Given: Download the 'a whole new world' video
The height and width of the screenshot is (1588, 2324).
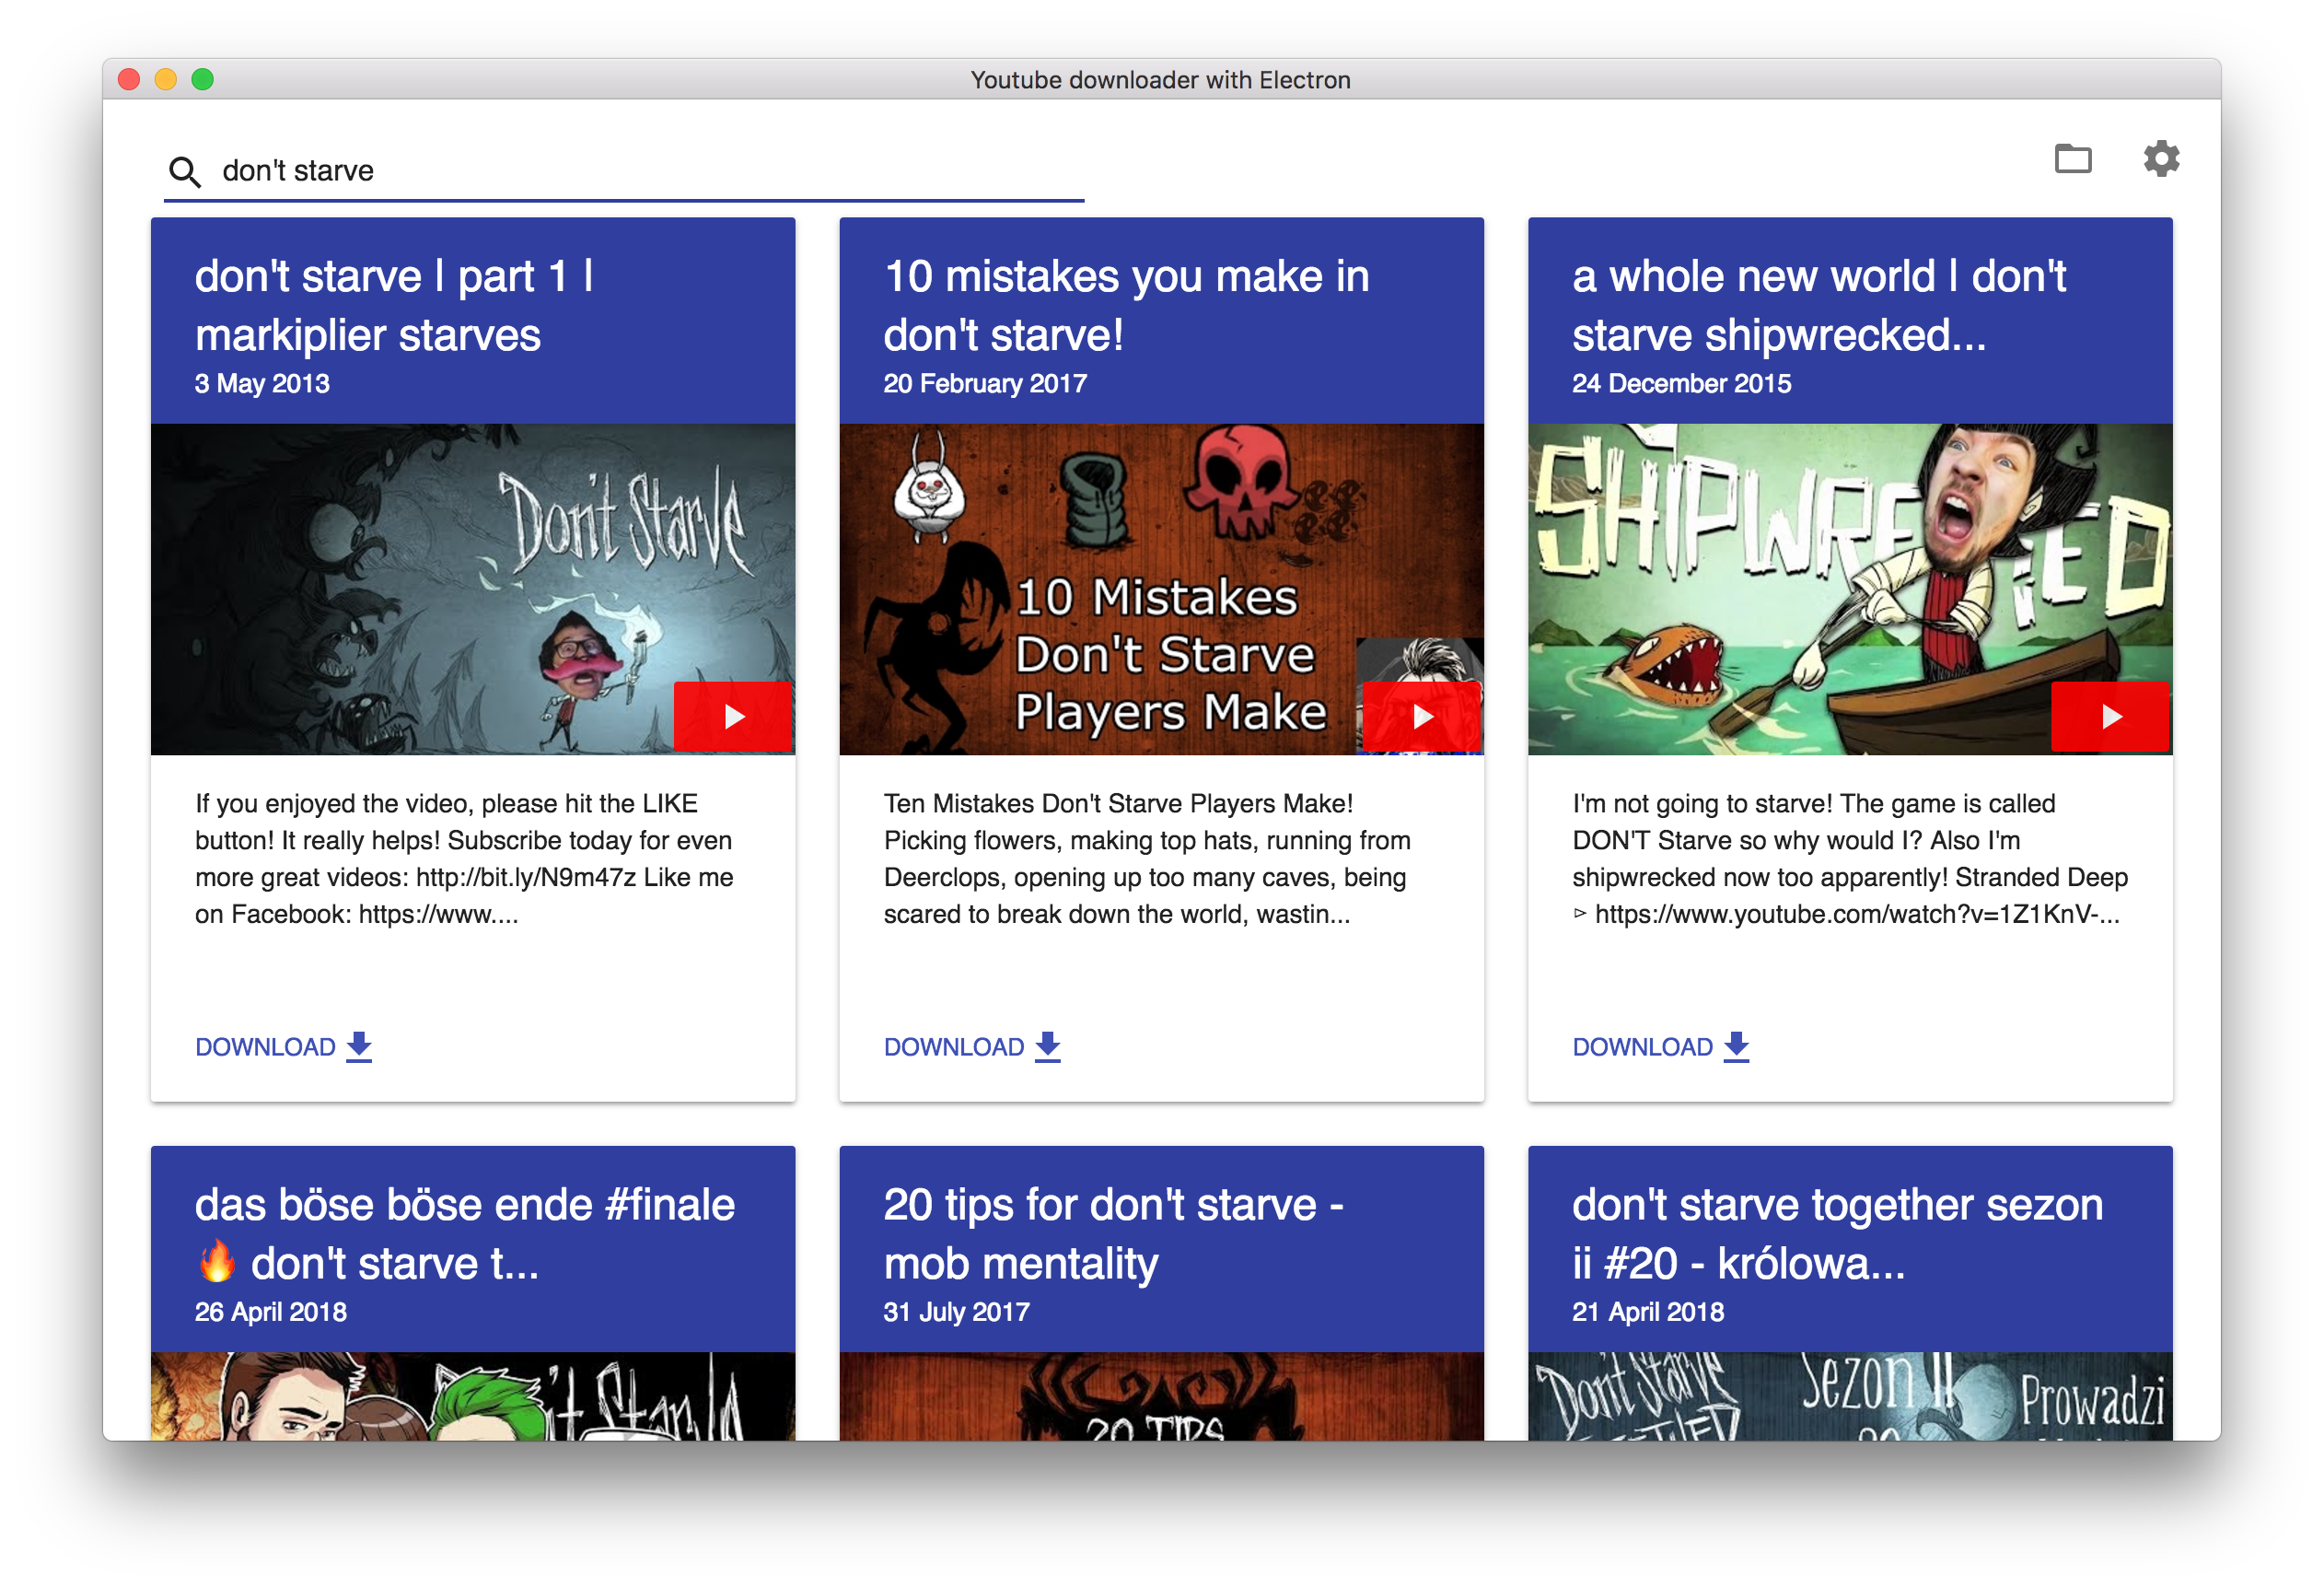Looking at the screenshot, I should (x=1661, y=1046).
